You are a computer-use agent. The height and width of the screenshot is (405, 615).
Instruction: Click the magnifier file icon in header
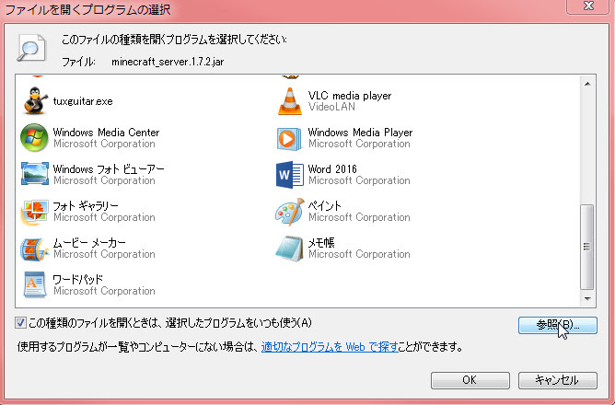(x=31, y=48)
